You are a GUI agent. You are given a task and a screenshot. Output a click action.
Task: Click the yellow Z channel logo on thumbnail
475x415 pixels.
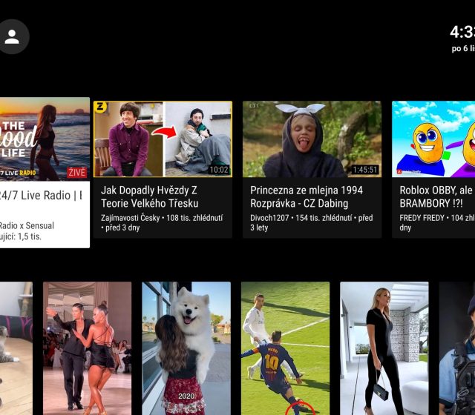[101, 107]
